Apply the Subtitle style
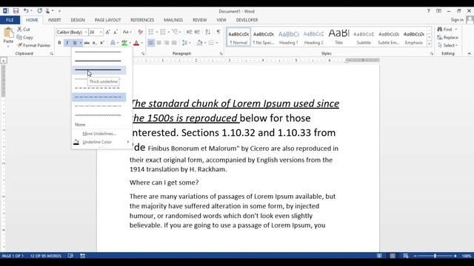Image resolution: width=474 pixels, height=266 pixels. (364, 38)
